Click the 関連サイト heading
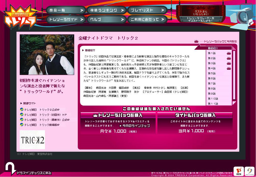 (28, 103)
